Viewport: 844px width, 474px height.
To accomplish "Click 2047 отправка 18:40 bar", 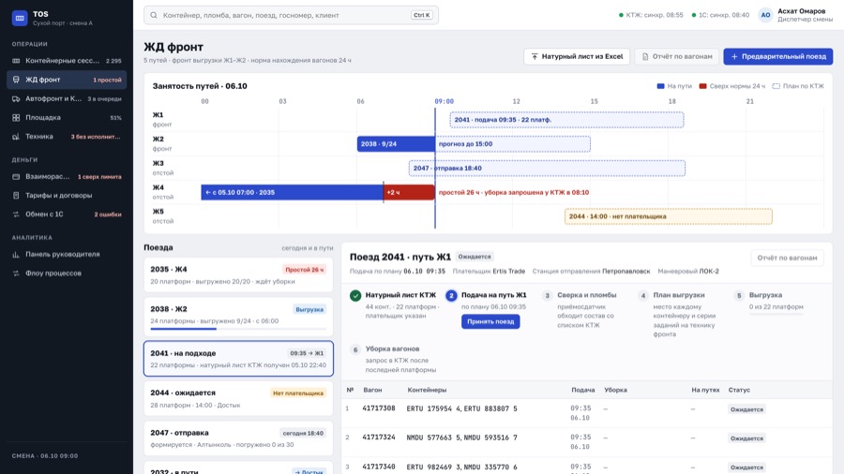I will tap(547, 169).
